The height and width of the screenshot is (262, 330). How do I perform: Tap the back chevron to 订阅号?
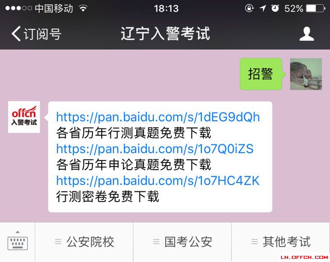pos(16,34)
